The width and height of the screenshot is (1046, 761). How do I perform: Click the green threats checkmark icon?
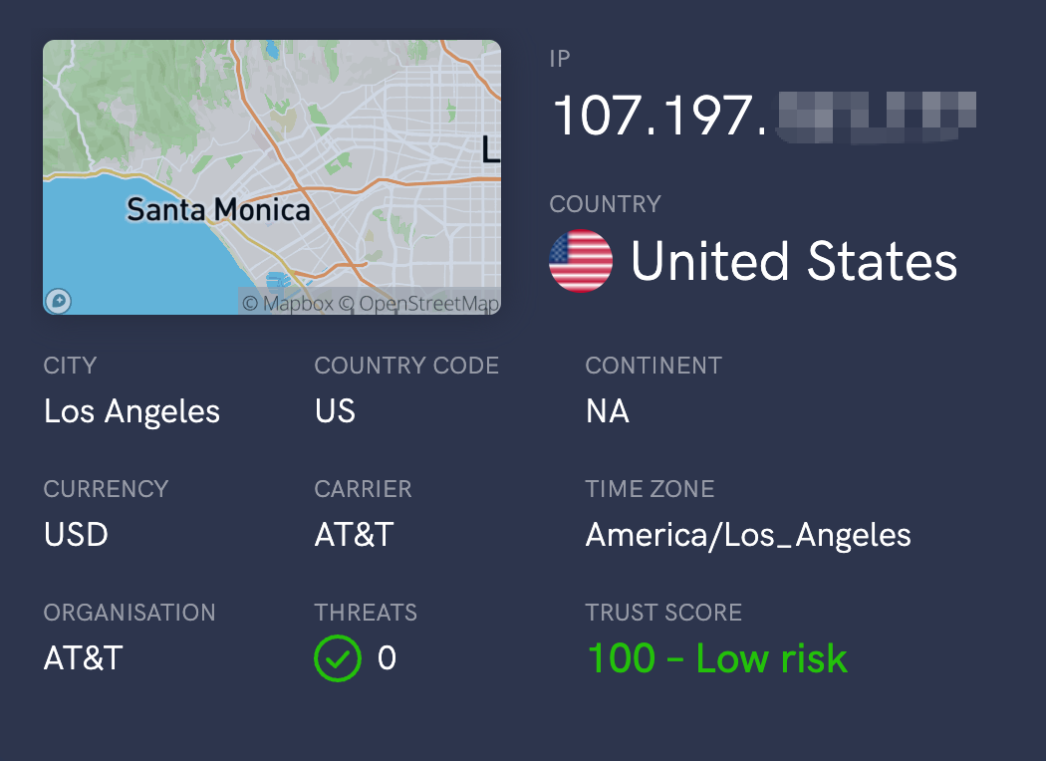(338, 658)
